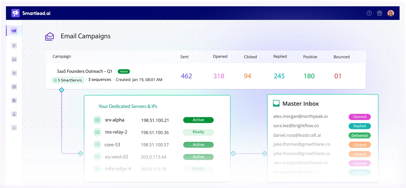Screen dimensions: 406x188
Task: Select the inbox tray sidebar icon
Action: tap(14, 59)
